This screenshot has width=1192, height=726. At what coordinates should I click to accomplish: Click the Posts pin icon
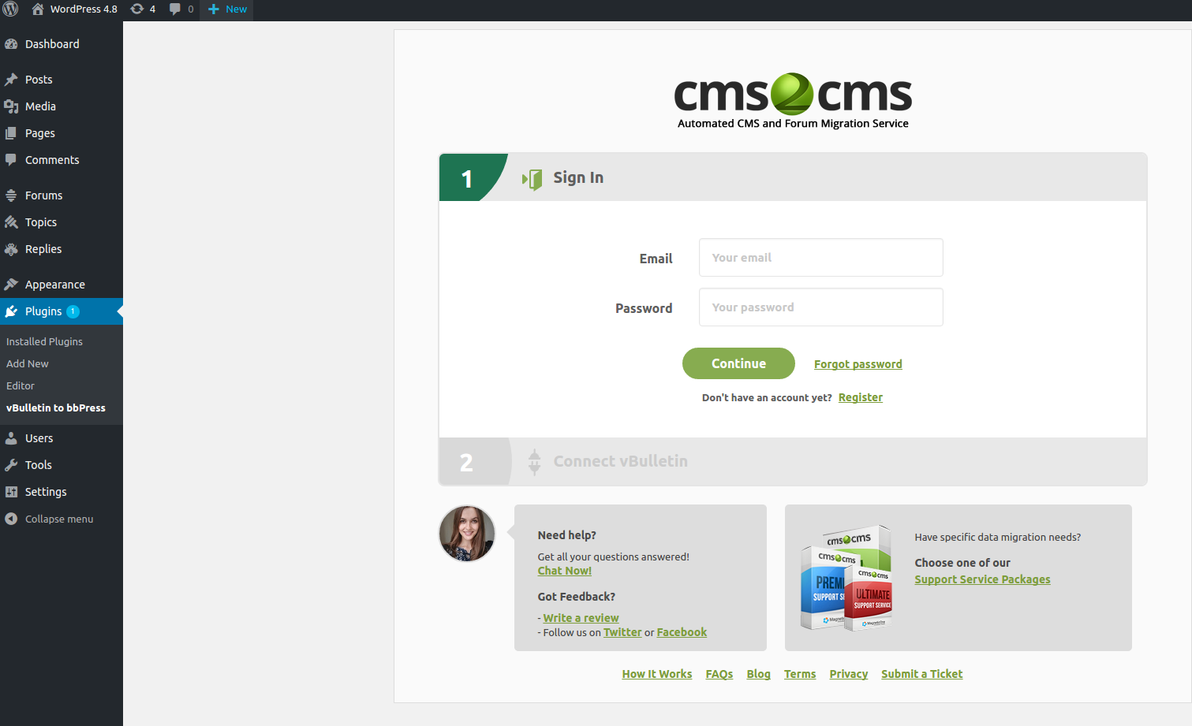point(11,80)
